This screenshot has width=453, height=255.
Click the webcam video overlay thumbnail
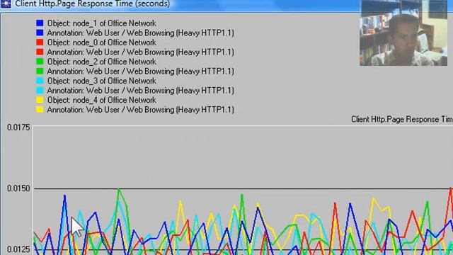[x=403, y=33]
